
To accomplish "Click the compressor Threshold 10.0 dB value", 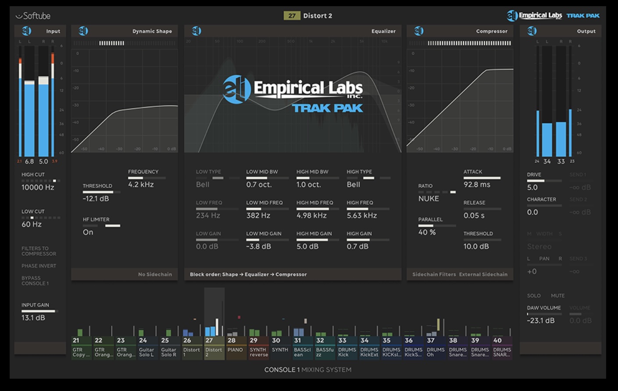I will 476,246.
